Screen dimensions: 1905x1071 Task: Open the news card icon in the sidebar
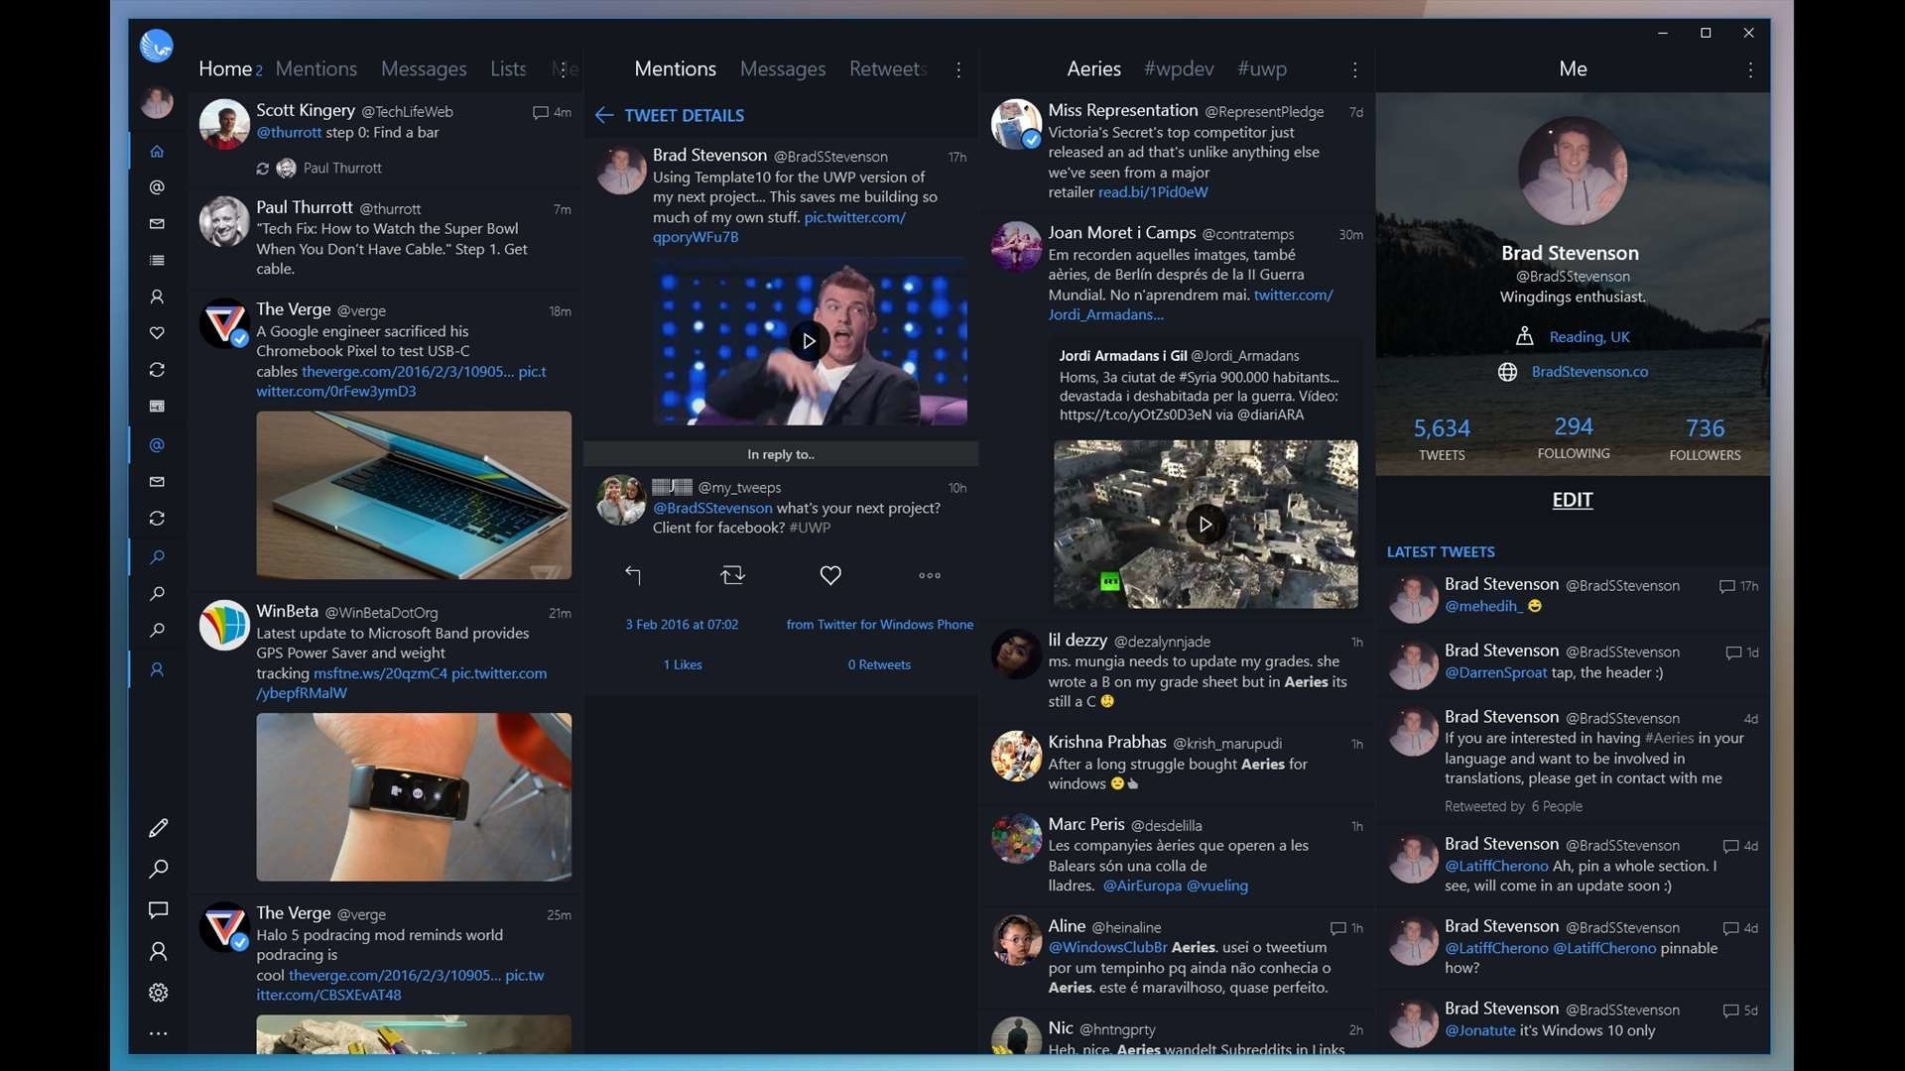(x=157, y=407)
